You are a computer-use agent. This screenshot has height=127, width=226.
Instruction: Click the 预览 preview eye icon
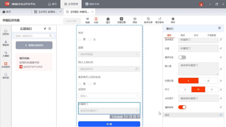coord(135,20)
